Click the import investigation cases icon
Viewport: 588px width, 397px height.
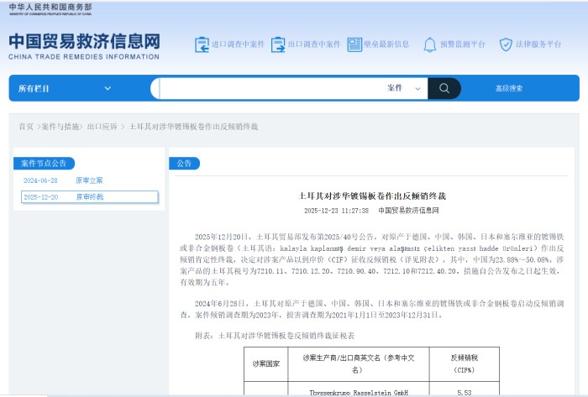202,44
